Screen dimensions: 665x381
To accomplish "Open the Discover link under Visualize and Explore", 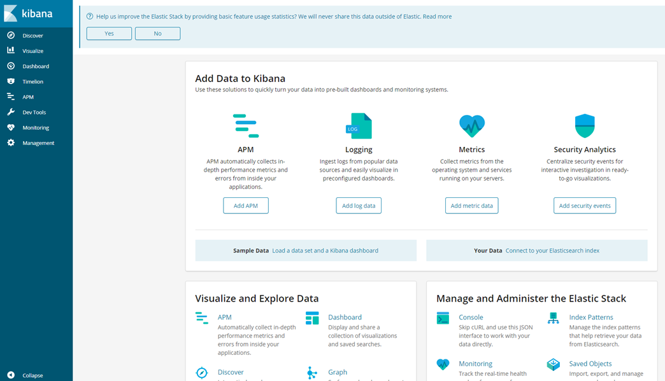I will (x=231, y=372).
